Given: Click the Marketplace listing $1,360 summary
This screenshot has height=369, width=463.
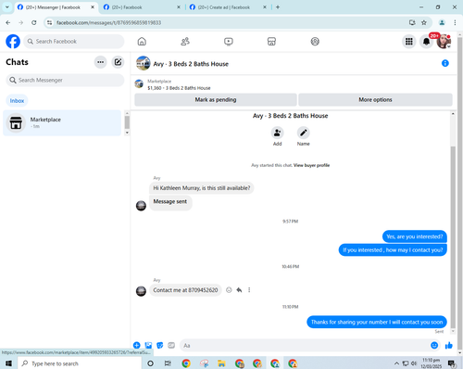Looking at the screenshot, I should coord(179,88).
